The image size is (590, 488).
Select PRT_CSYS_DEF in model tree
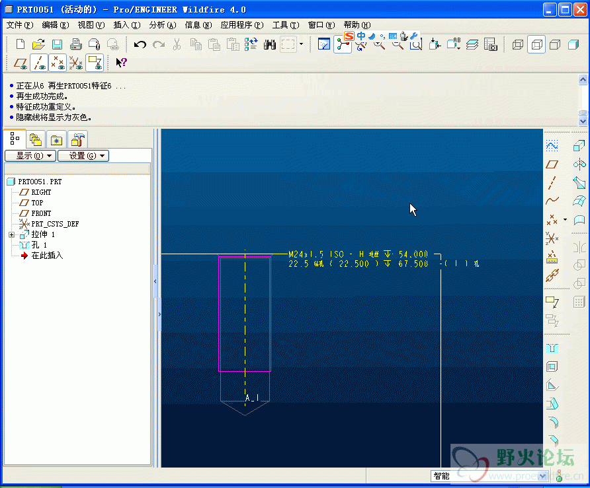tap(55, 224)
